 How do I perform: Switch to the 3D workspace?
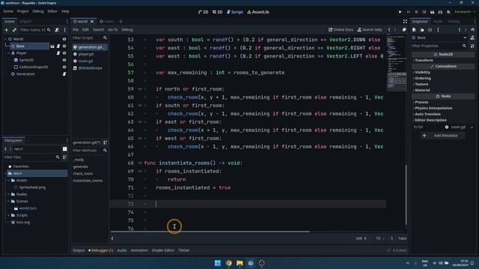point(217,12)
